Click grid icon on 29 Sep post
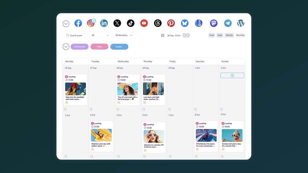The width and height of the screenshot is (308, 173). 145,103
